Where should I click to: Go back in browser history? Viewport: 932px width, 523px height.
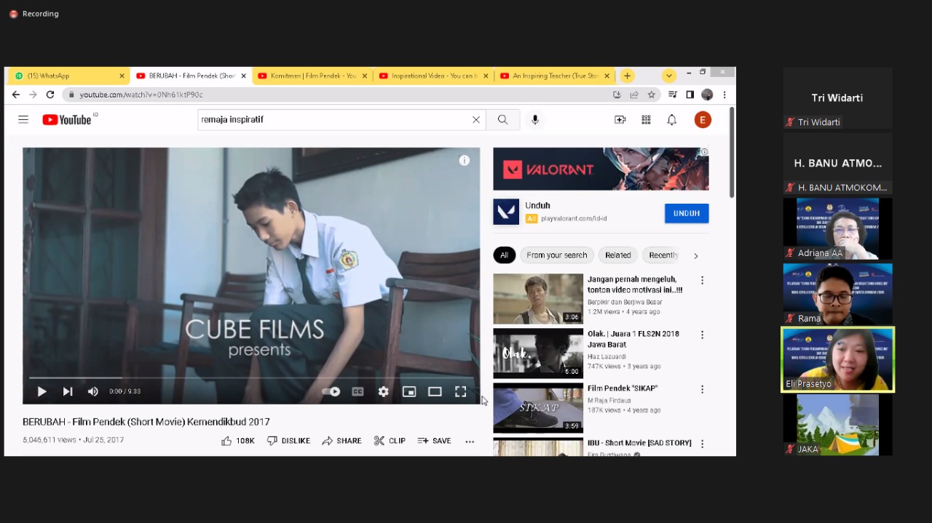click(16, 95)
